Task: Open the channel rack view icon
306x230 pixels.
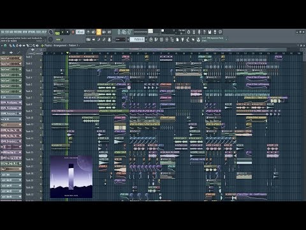Action: tap(161, 40)
